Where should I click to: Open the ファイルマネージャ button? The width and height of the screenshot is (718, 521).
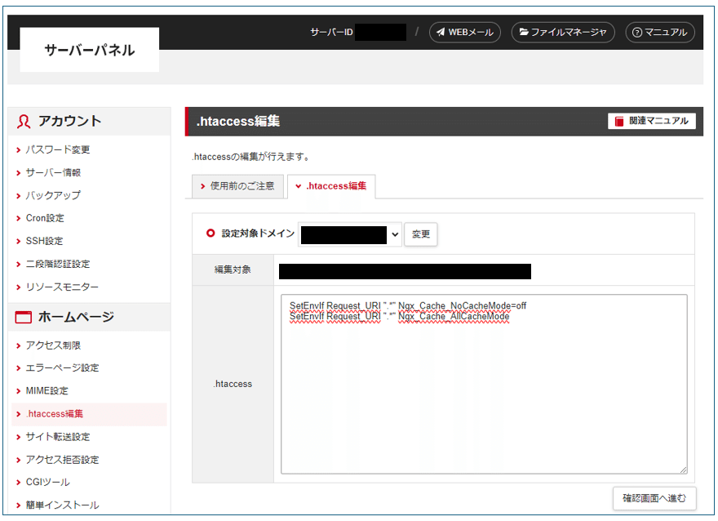click(x=563, y=32)
